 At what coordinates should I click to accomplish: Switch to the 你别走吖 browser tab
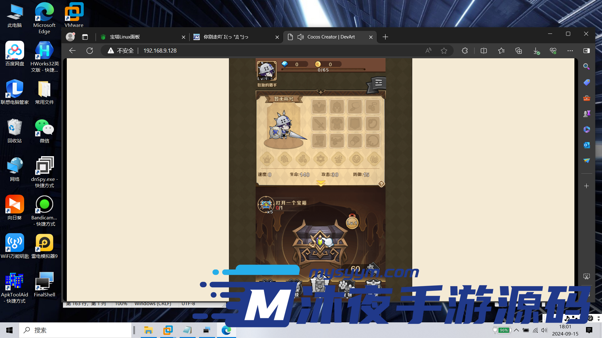[226, 37]
